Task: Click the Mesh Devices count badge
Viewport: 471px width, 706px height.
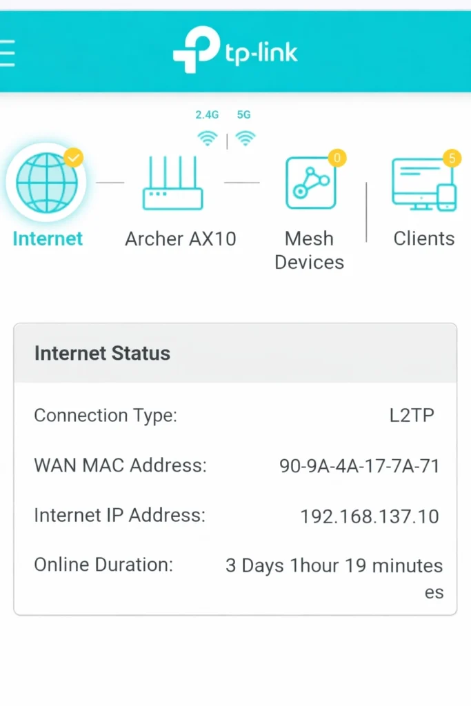Action: tap(337, 158)
